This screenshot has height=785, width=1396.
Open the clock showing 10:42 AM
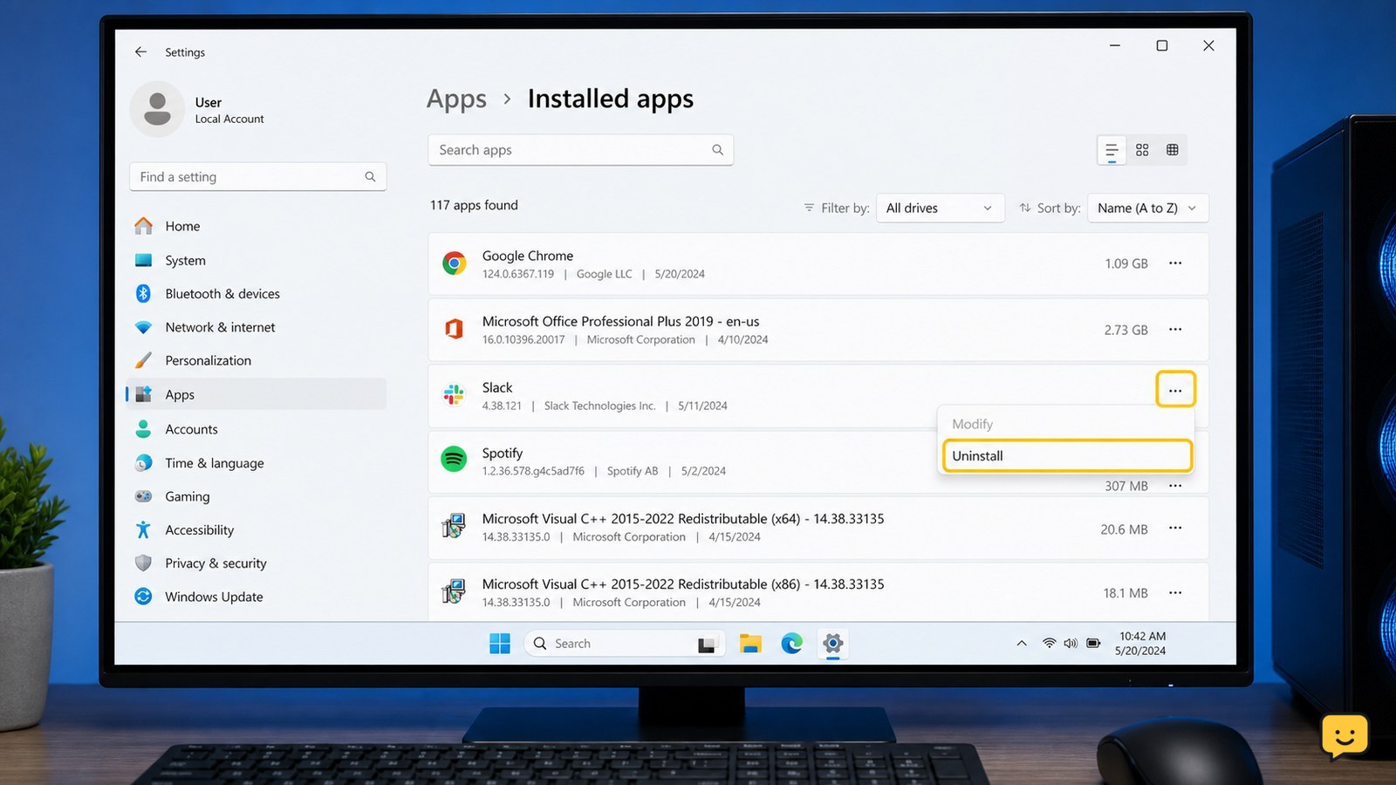1142,644
